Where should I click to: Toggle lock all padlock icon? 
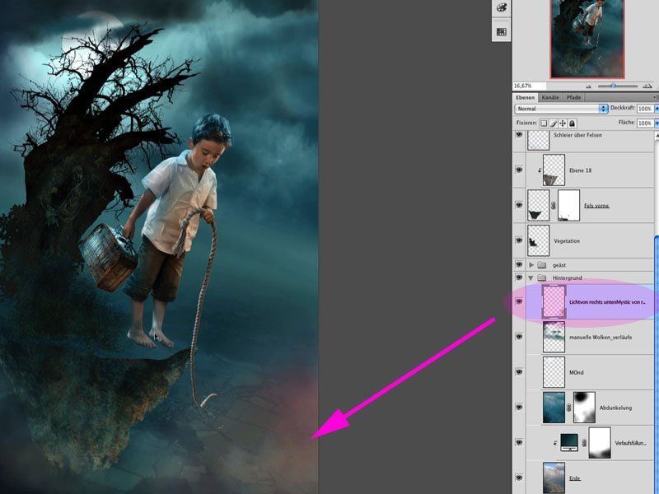point(572,123)
